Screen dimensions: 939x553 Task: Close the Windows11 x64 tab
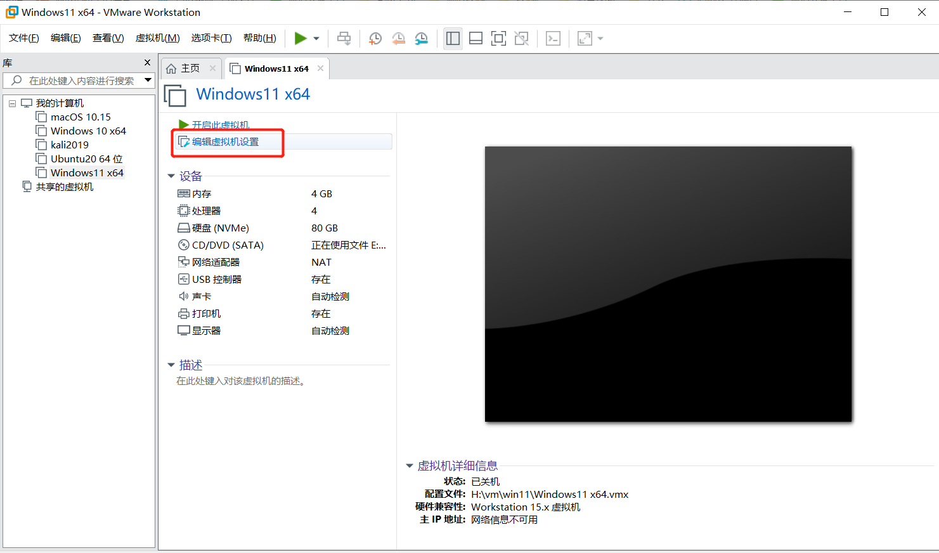321,68
